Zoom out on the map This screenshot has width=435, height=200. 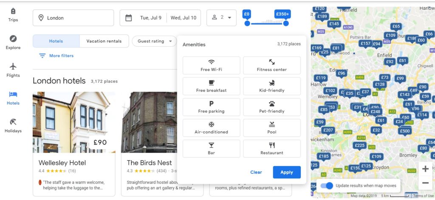(x=425, y=183)
